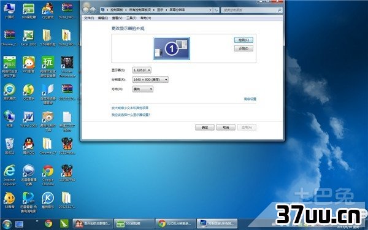The height and width of the screenshot is (230, 368).
Task: Select the Google Chrome desktop shortcut
Action: coord(48,175)
